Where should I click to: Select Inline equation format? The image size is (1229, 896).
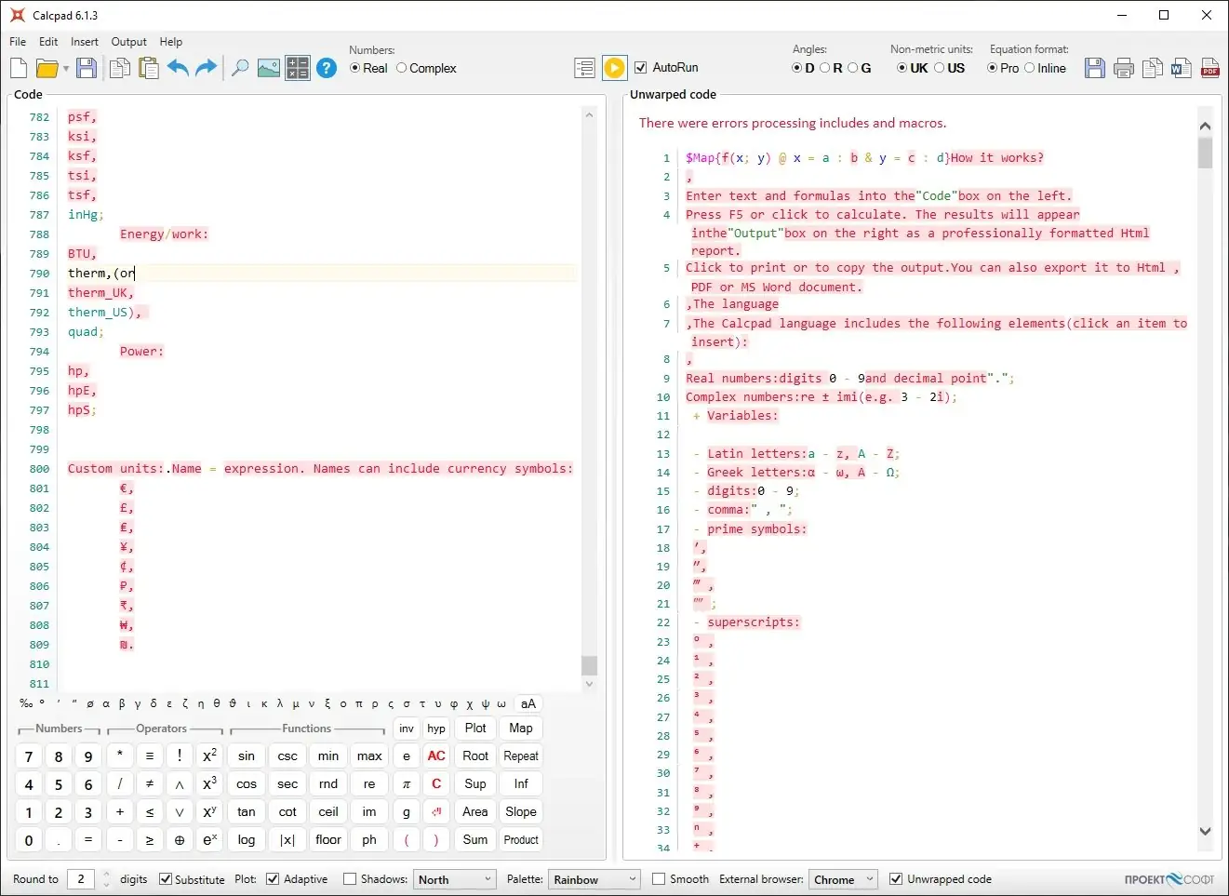point(1046,68)
